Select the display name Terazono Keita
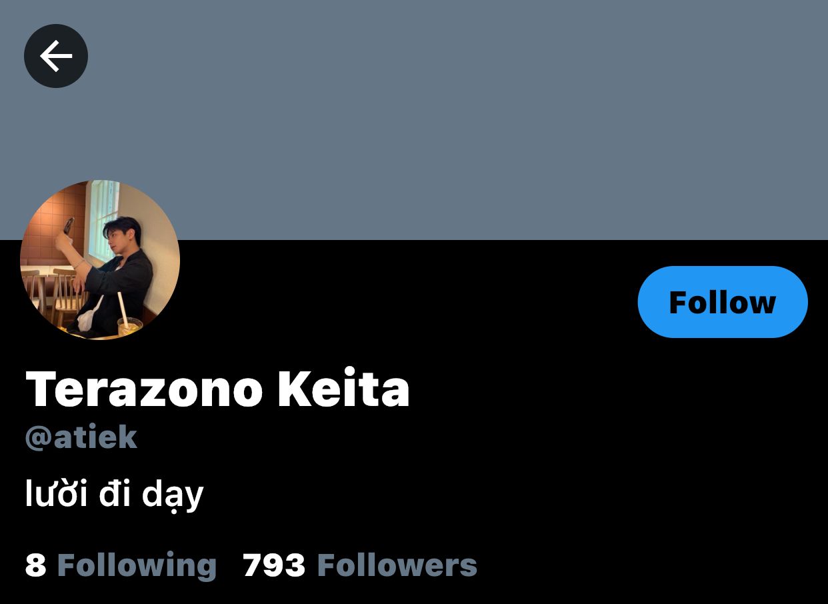Screen dimensions: 828x604 click(217, 389)
